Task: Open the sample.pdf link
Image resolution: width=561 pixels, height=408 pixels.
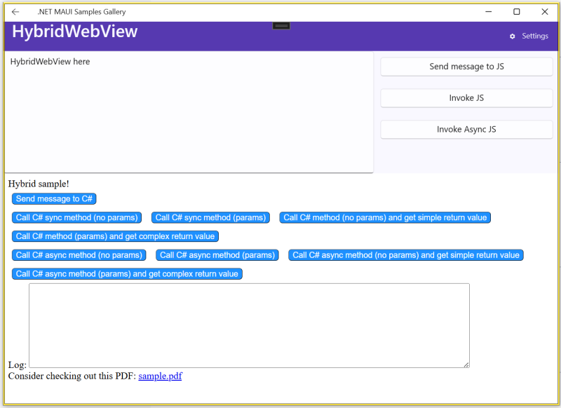Action: [x=160, y=376]
